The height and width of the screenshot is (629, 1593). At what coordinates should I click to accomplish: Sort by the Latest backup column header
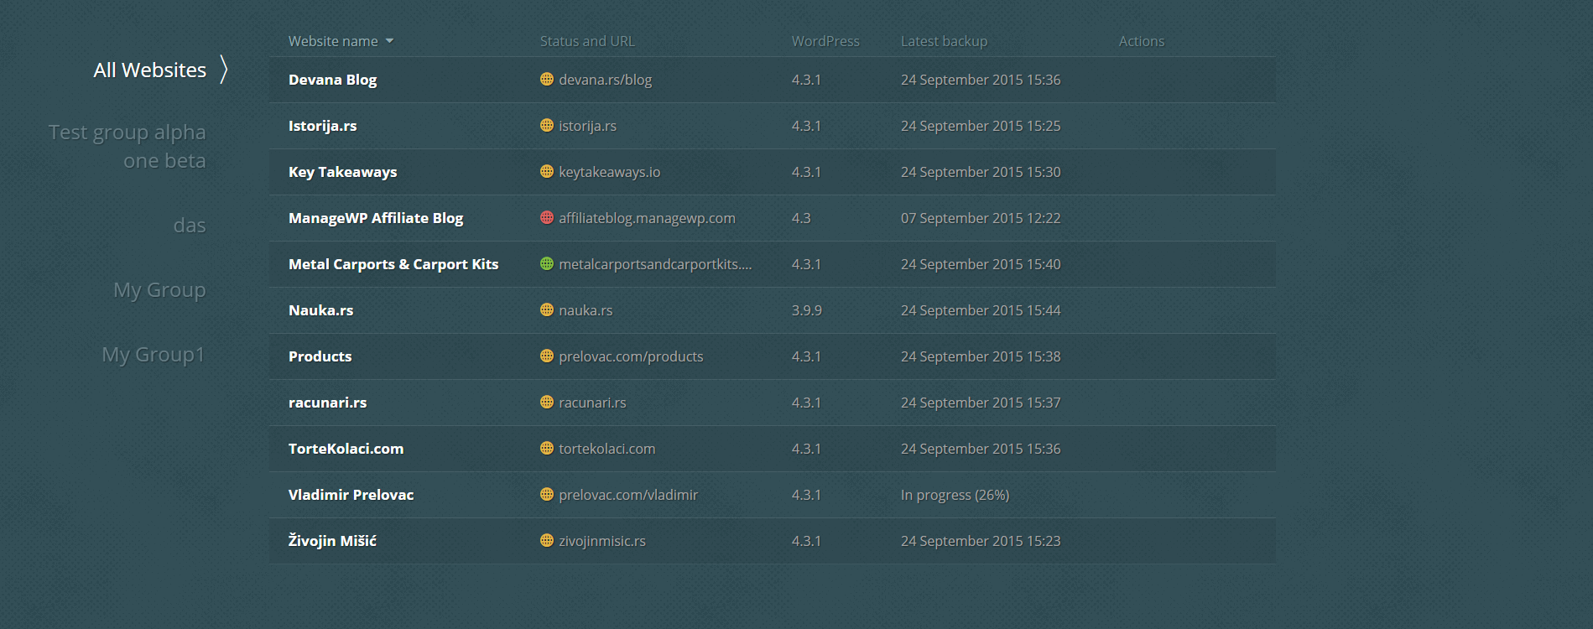[x=944, y=41]
